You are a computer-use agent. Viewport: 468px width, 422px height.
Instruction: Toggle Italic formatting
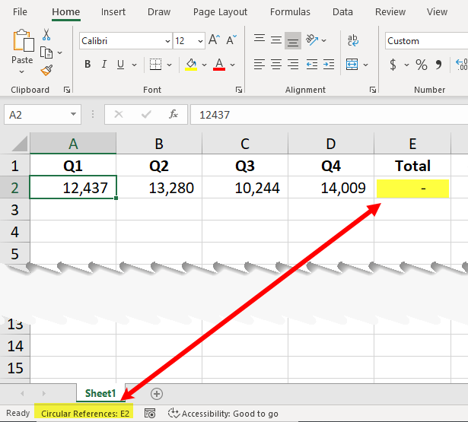[103, 65]
